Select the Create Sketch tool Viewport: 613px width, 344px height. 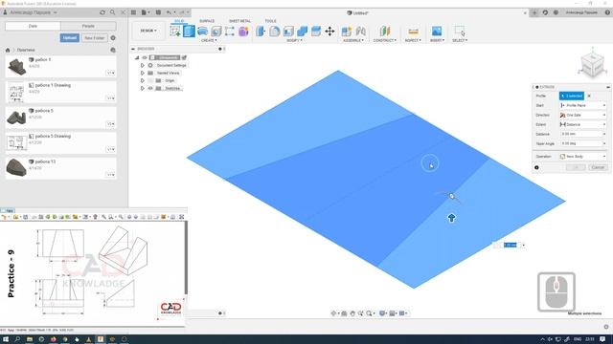tap(175, 32)
